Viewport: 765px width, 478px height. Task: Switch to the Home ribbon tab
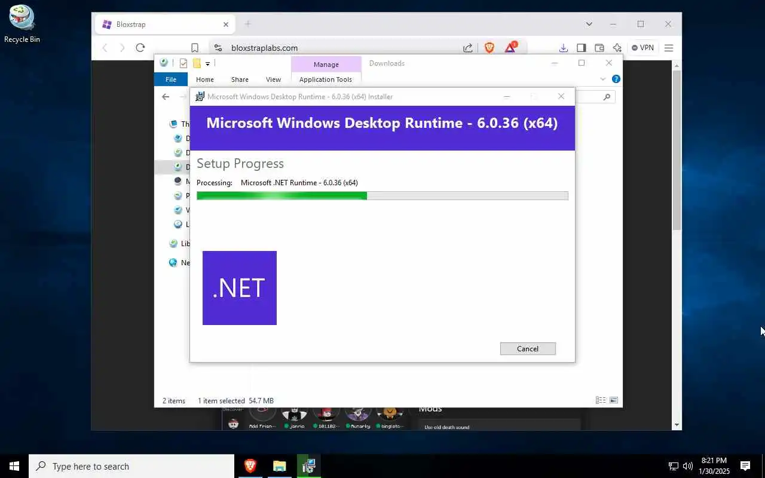pyautogui.click(x=205, y=79)
